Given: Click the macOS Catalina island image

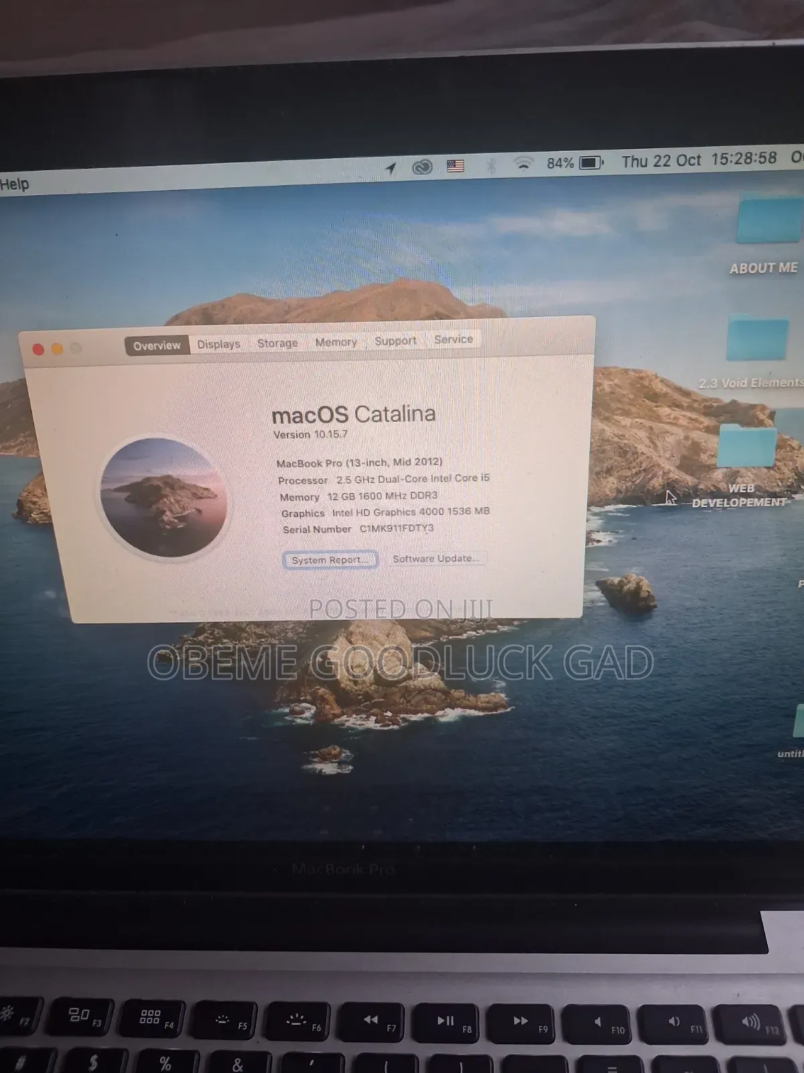Looking at the screenshot, I should (163, 498).
